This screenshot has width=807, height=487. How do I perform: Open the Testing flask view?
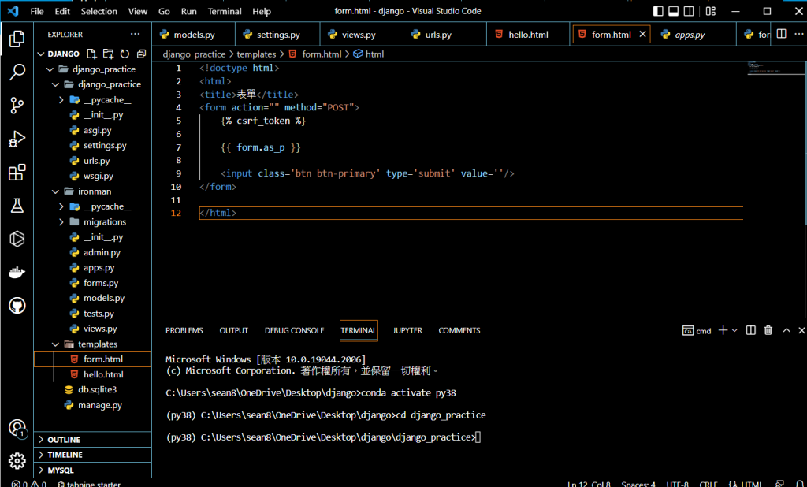click(17, 206)
